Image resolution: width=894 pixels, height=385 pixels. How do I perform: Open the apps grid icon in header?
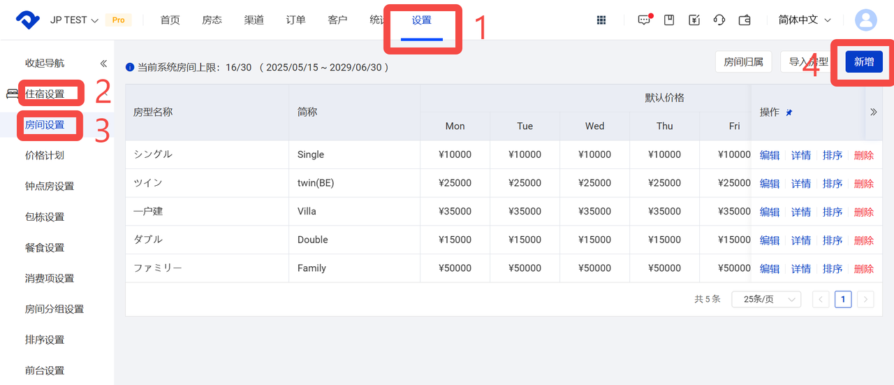tap(601, 20)
